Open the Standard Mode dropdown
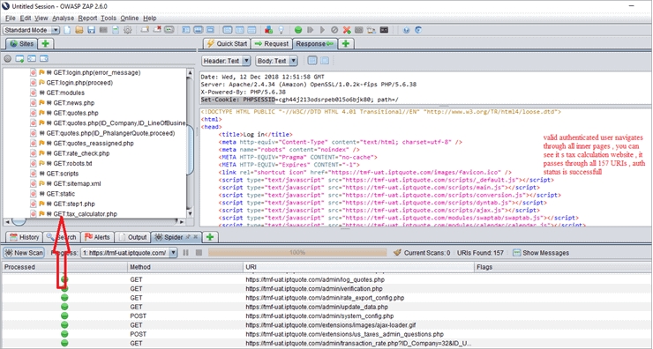 point(32,30)
